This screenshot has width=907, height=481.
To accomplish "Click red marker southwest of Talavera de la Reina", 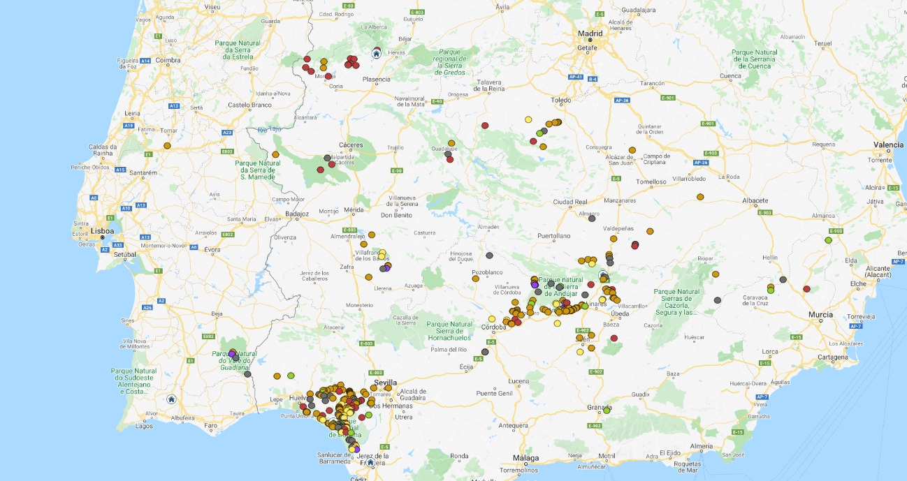I will click(x=485, y=126).
